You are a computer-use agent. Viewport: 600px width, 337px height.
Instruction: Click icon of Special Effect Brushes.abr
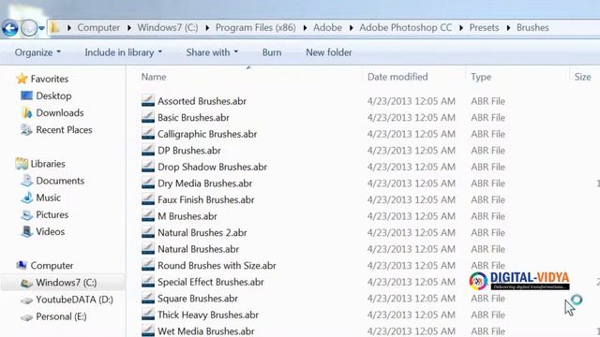pos(148,281)
